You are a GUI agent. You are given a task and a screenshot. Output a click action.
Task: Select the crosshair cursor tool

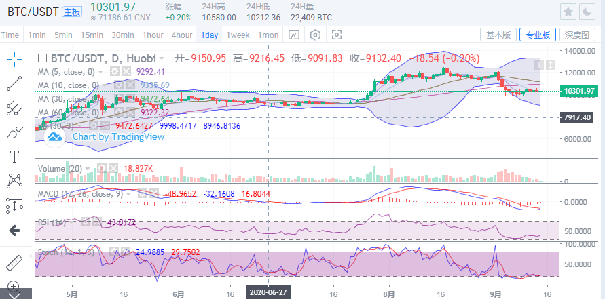click(x=14, y=59)
